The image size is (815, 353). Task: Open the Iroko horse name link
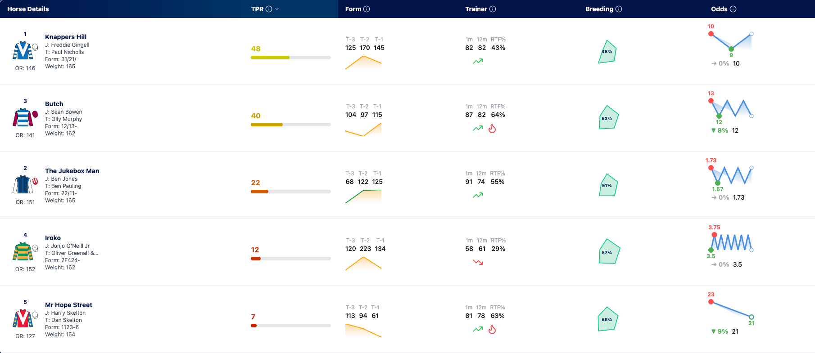tap(53, 238)
